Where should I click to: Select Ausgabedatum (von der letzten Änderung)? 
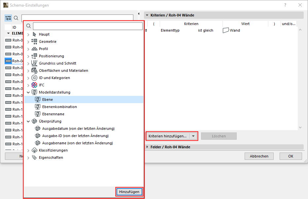pyautogui.click(x=84, y=128)
